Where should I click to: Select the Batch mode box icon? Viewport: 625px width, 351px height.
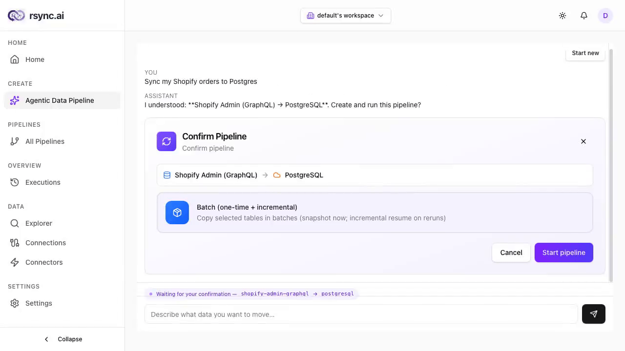[x=177, y=213]
